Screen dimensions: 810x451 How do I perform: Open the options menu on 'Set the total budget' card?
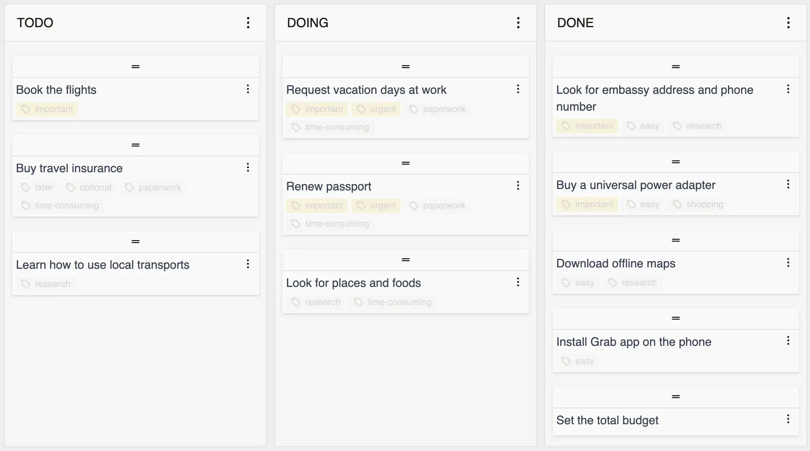click(x=788, y=420)
